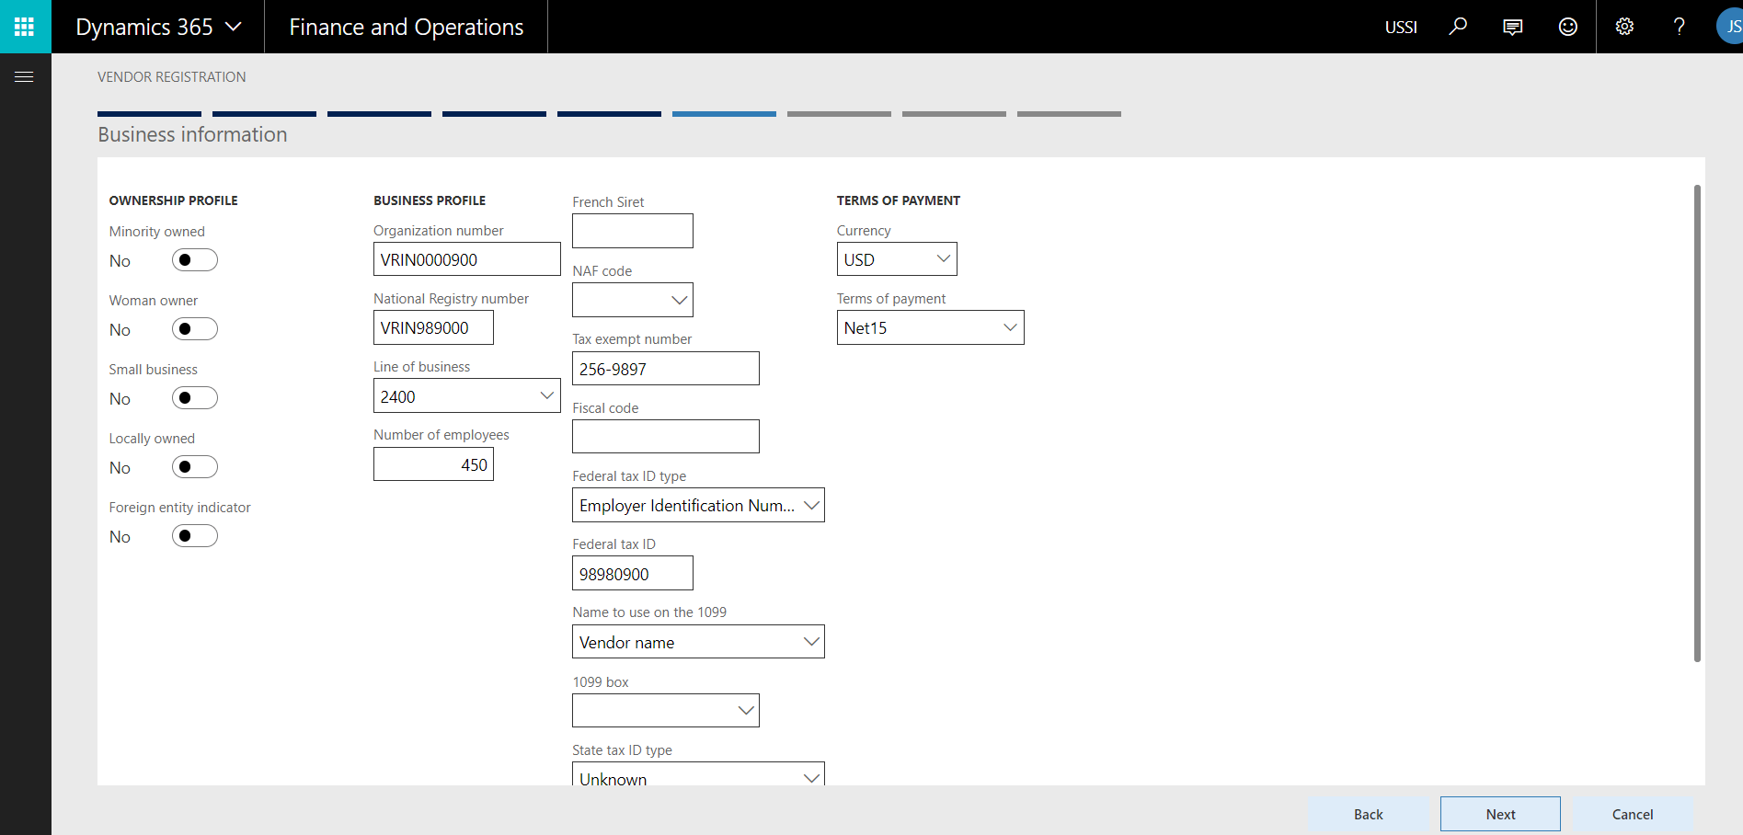Open settings with the gear icon

tap(1623, 26)
